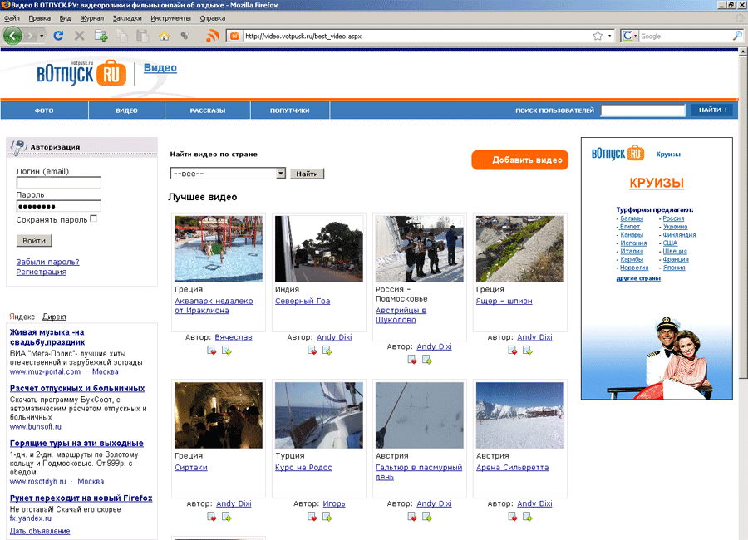Reload the page with the blue Reload icon
The height and width of the screenshot is (540, 748).
[x=58, y=36]
